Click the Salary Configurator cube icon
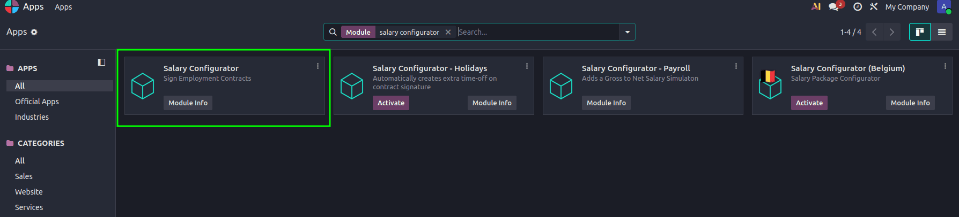The height and width of the screenshot is (217, 959). point(143,86)
